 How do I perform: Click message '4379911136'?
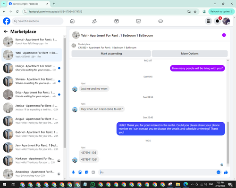pos(88,153)
